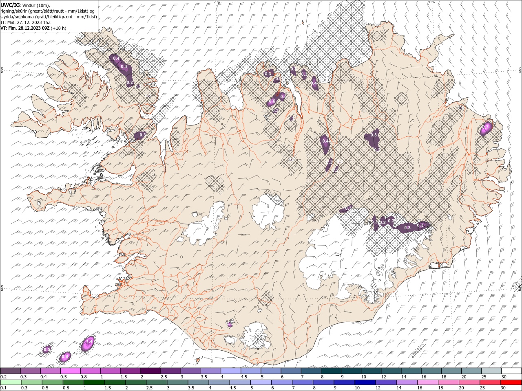Click the 'IT: Mið. 27. 12. 2023 15Z' text
The height and width of the screenshot is (391, 522).
25,22
